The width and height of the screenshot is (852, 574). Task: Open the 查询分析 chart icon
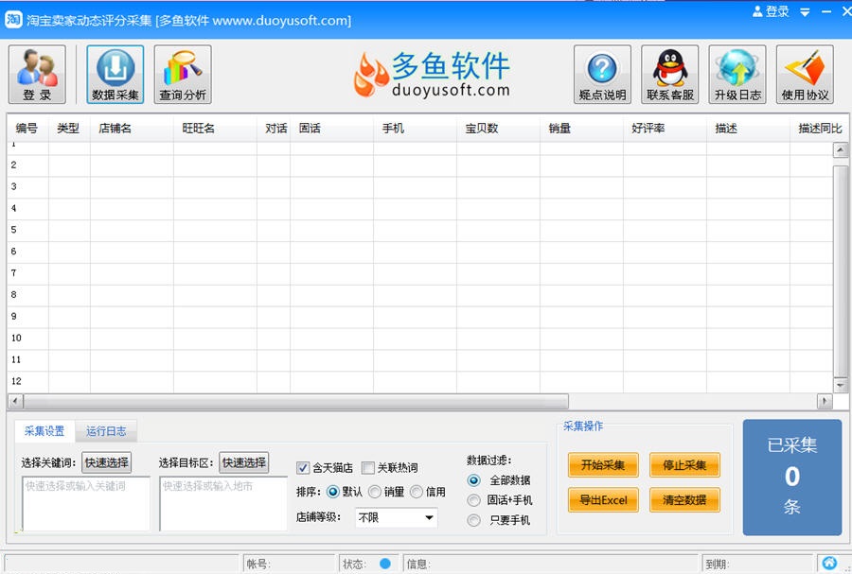point(183,75)
